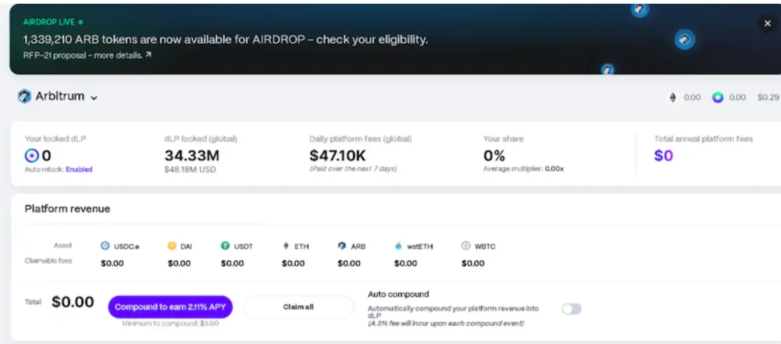Toggle Auto relock Enabled setting
The height and width of the screenshot is (344, 781).
(x=79, y=169)
